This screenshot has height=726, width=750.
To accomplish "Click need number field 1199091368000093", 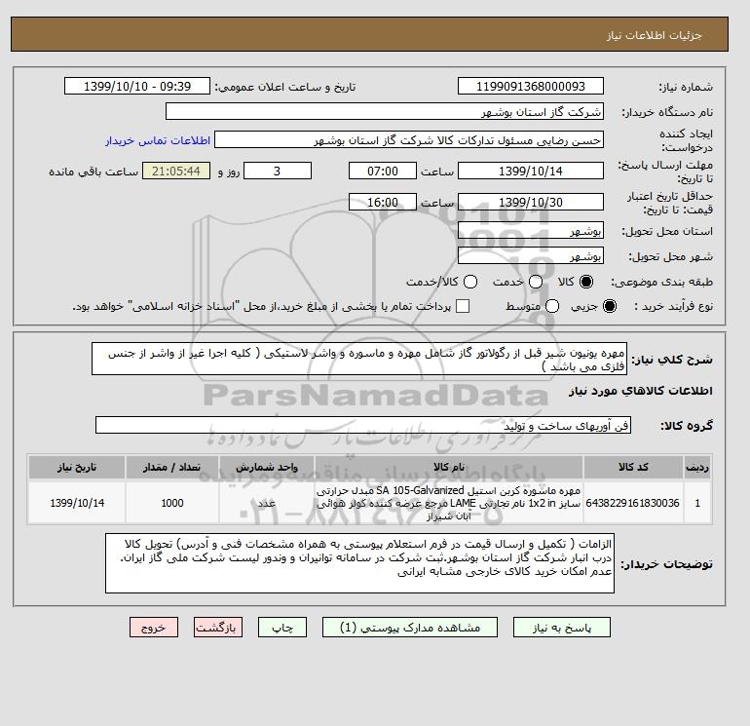I will coord(531,86).
